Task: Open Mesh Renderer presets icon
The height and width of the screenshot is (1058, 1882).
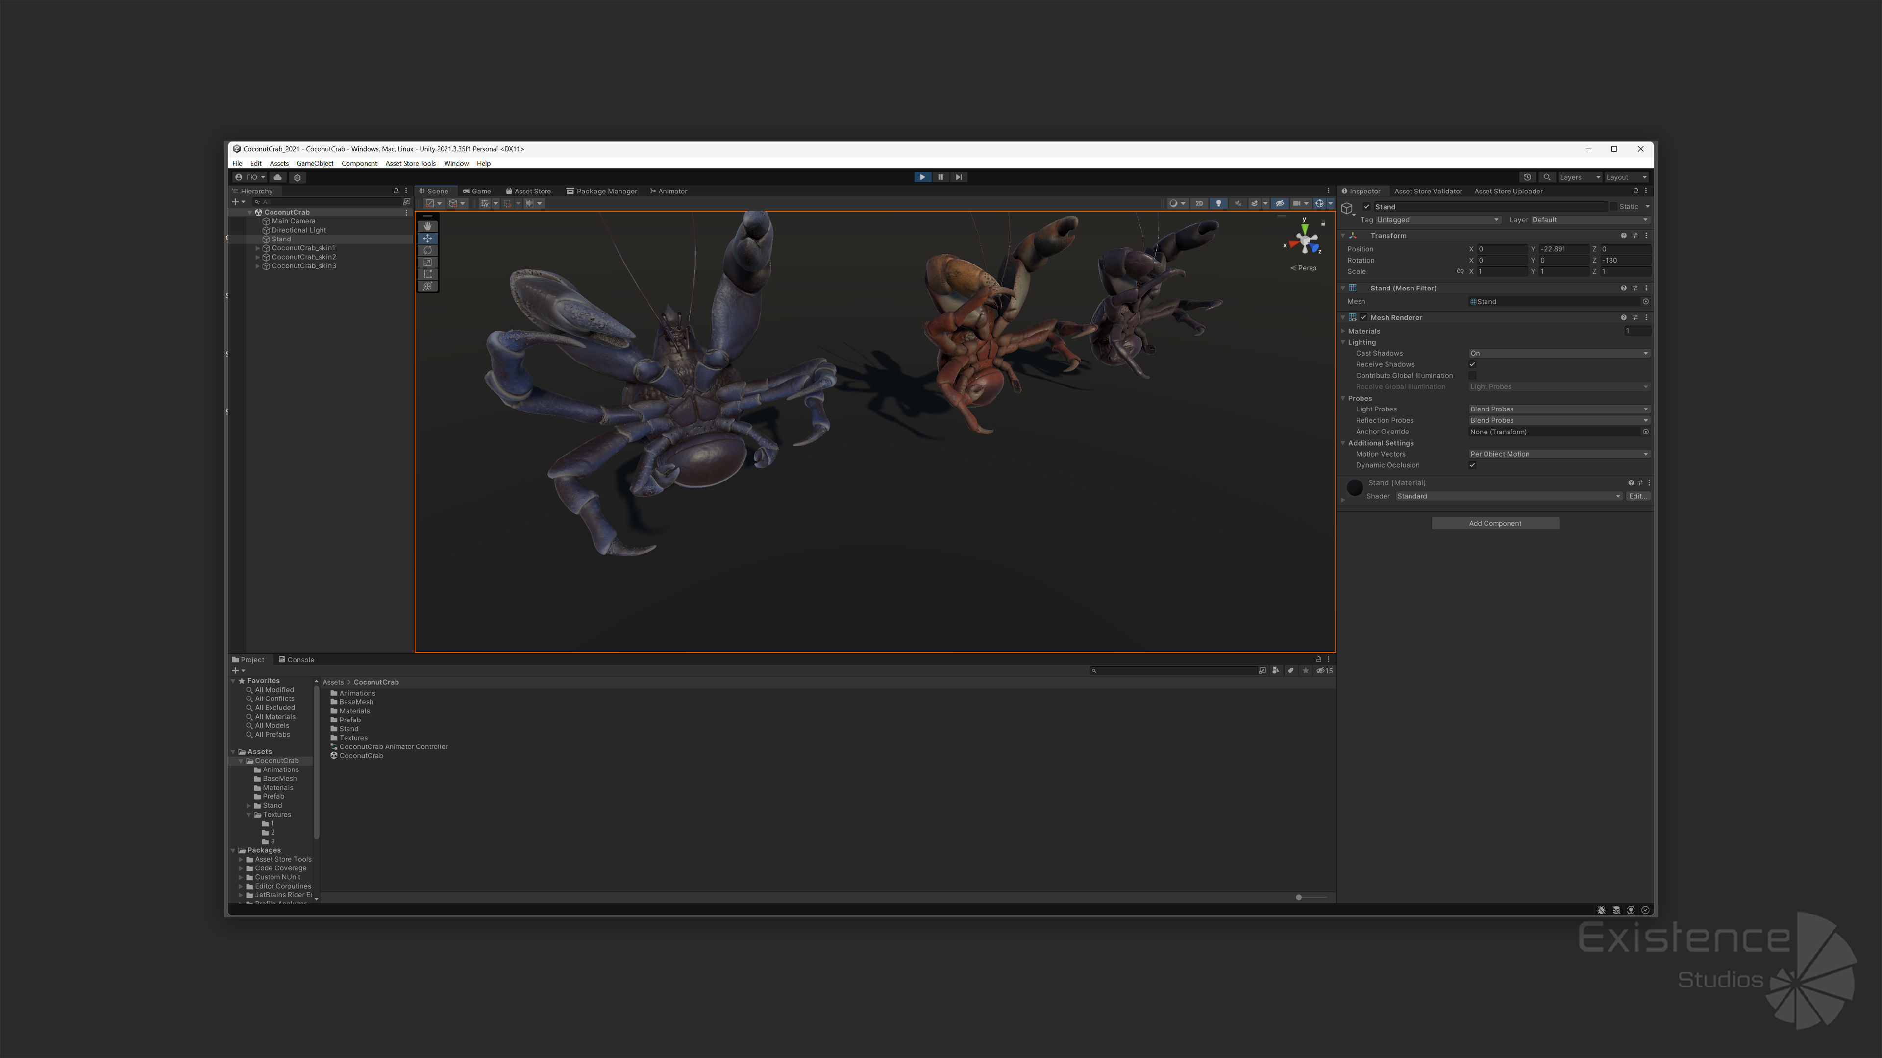Action: click(x=1635, y=317)
